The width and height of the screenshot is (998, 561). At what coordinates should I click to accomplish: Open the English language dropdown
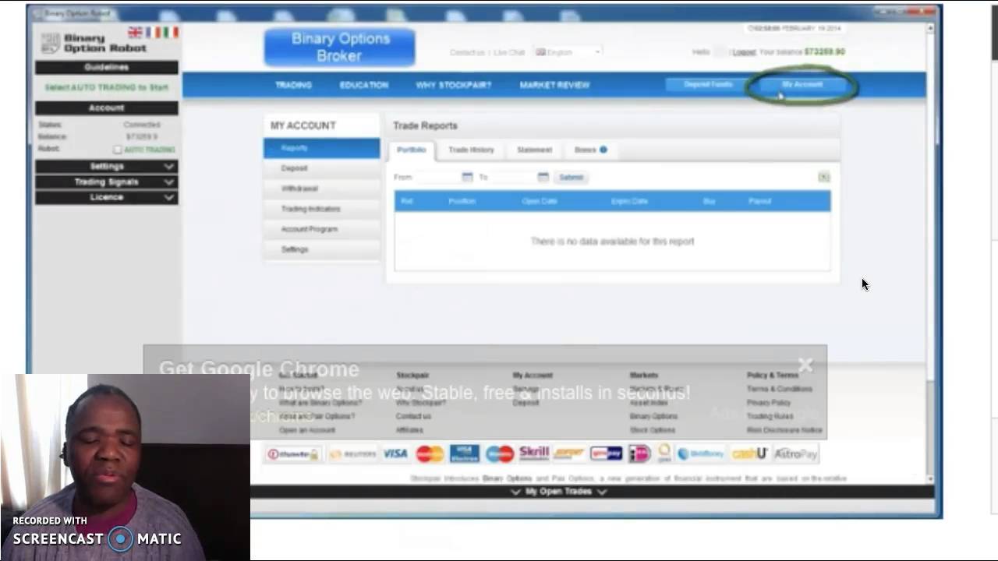[568, 52]
